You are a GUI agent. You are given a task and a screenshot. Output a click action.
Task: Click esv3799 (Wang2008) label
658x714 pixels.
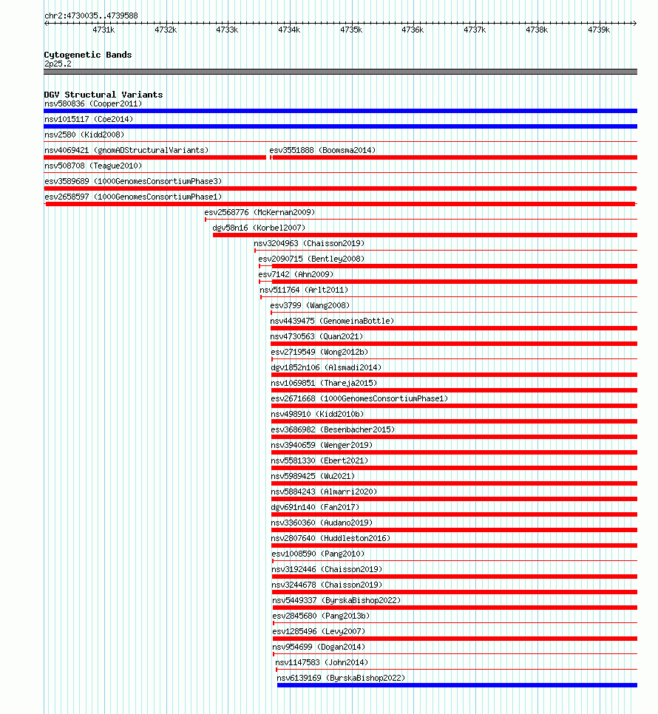pos(310,305)
